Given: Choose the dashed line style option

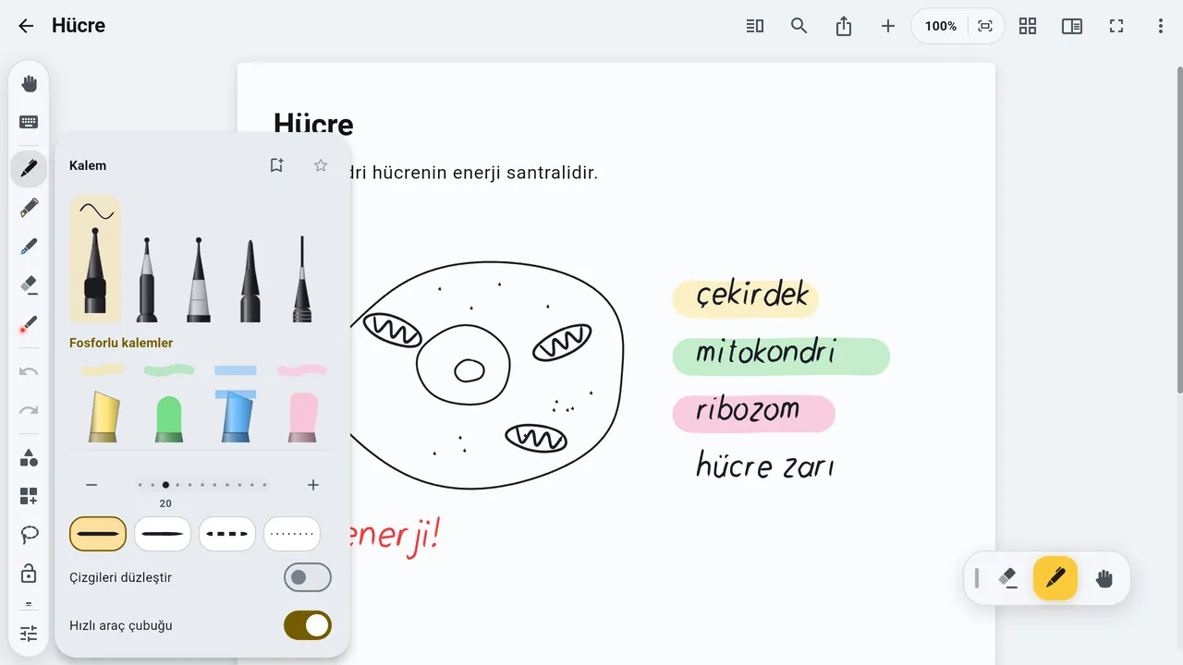Looking at the screenshot, I should click(x=227, y=534).
